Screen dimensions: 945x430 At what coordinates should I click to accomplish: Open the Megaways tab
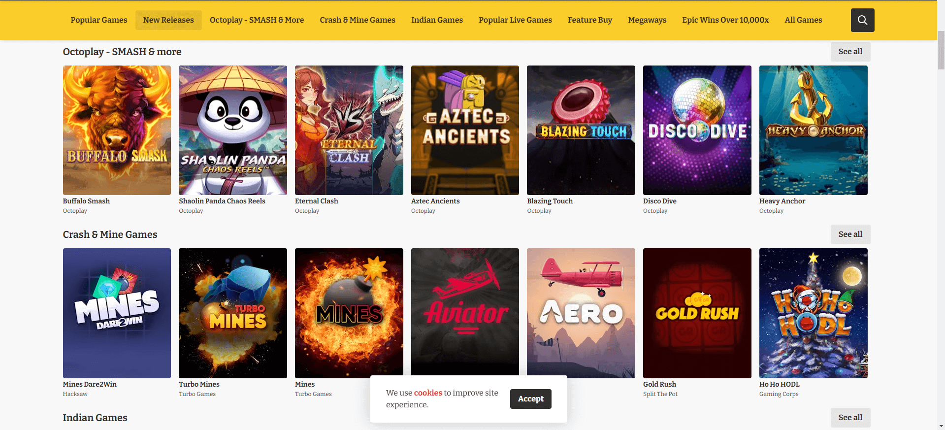(647, 20)
